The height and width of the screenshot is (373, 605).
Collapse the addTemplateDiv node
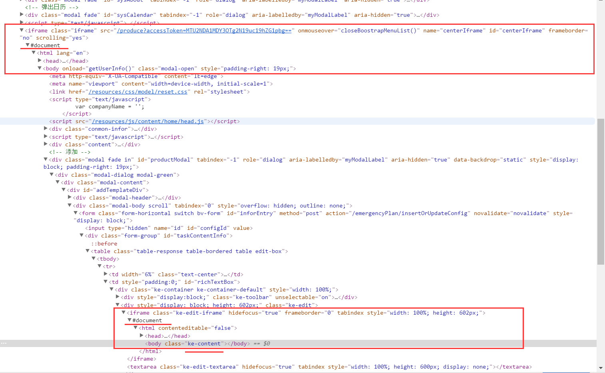(x=64, y=189)
